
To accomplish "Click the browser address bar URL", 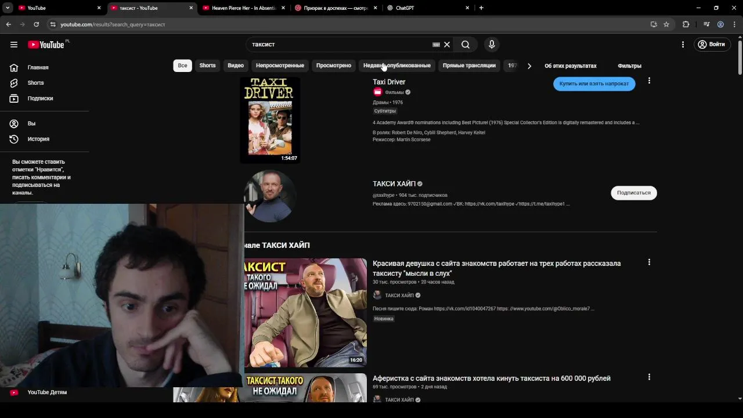I will pyautogui.click(x=113, y=24).
